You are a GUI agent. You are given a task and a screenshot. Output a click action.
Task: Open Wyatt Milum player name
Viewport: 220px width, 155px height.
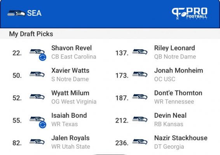(x=70, y=93)
